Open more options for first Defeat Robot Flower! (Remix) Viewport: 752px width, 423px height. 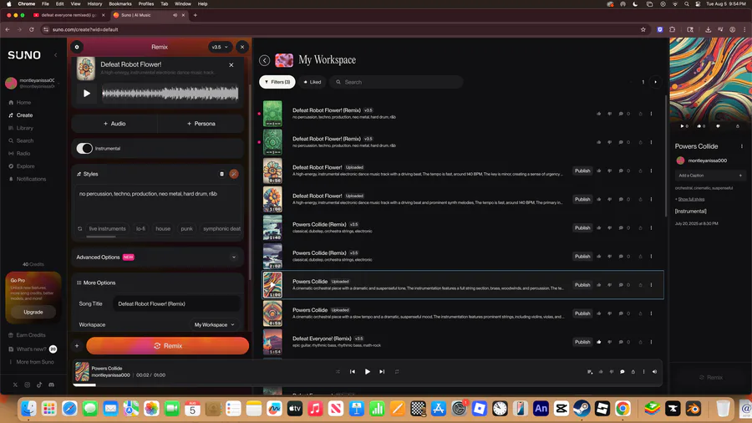point(651,115)
